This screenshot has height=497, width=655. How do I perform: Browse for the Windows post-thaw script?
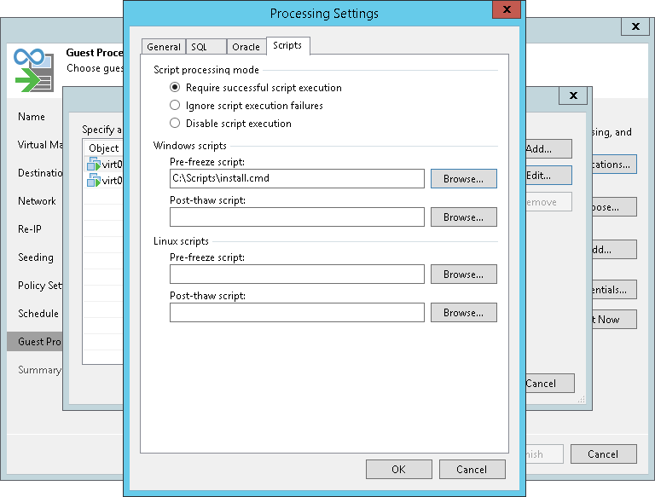tap(463, 217)
